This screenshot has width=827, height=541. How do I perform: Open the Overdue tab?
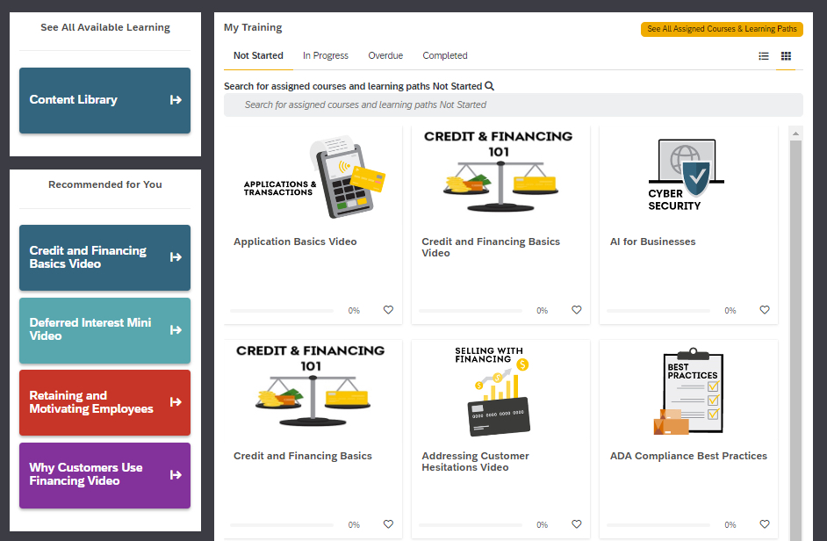click(x=385, y=55)
